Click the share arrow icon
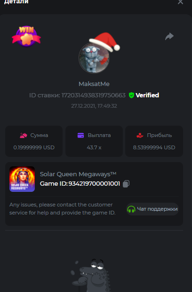192x292 pixels. coord(169,36)
